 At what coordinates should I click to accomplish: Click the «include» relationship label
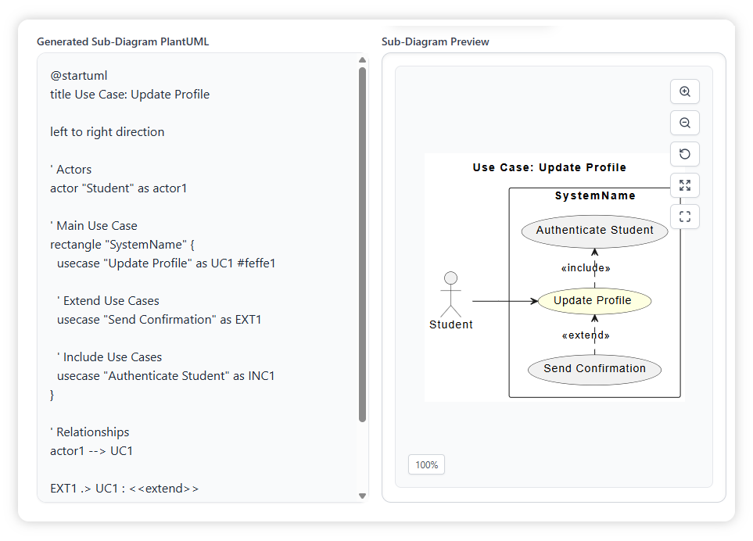(586, 268)
